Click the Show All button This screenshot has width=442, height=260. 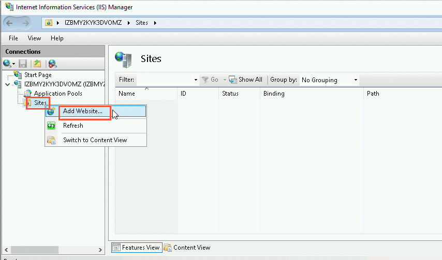tap(245, 80)
